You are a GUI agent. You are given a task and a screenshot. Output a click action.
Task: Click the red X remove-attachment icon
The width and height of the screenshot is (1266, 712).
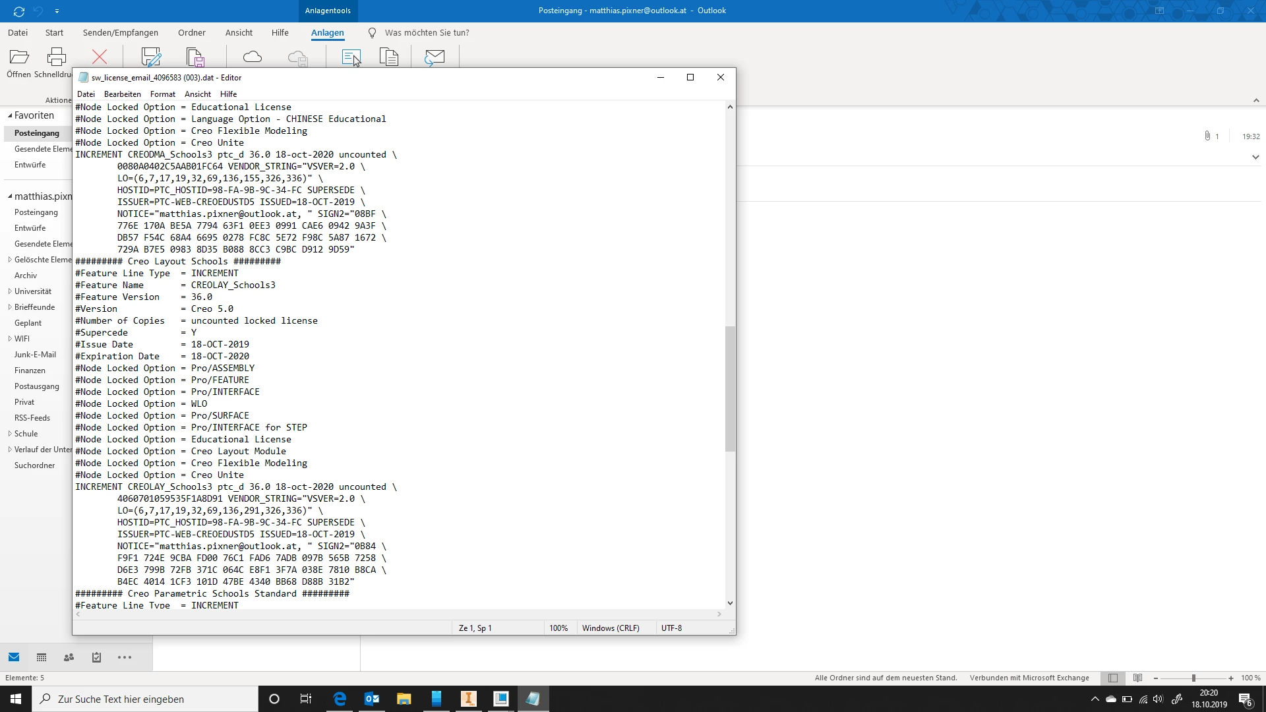point(100,57)
